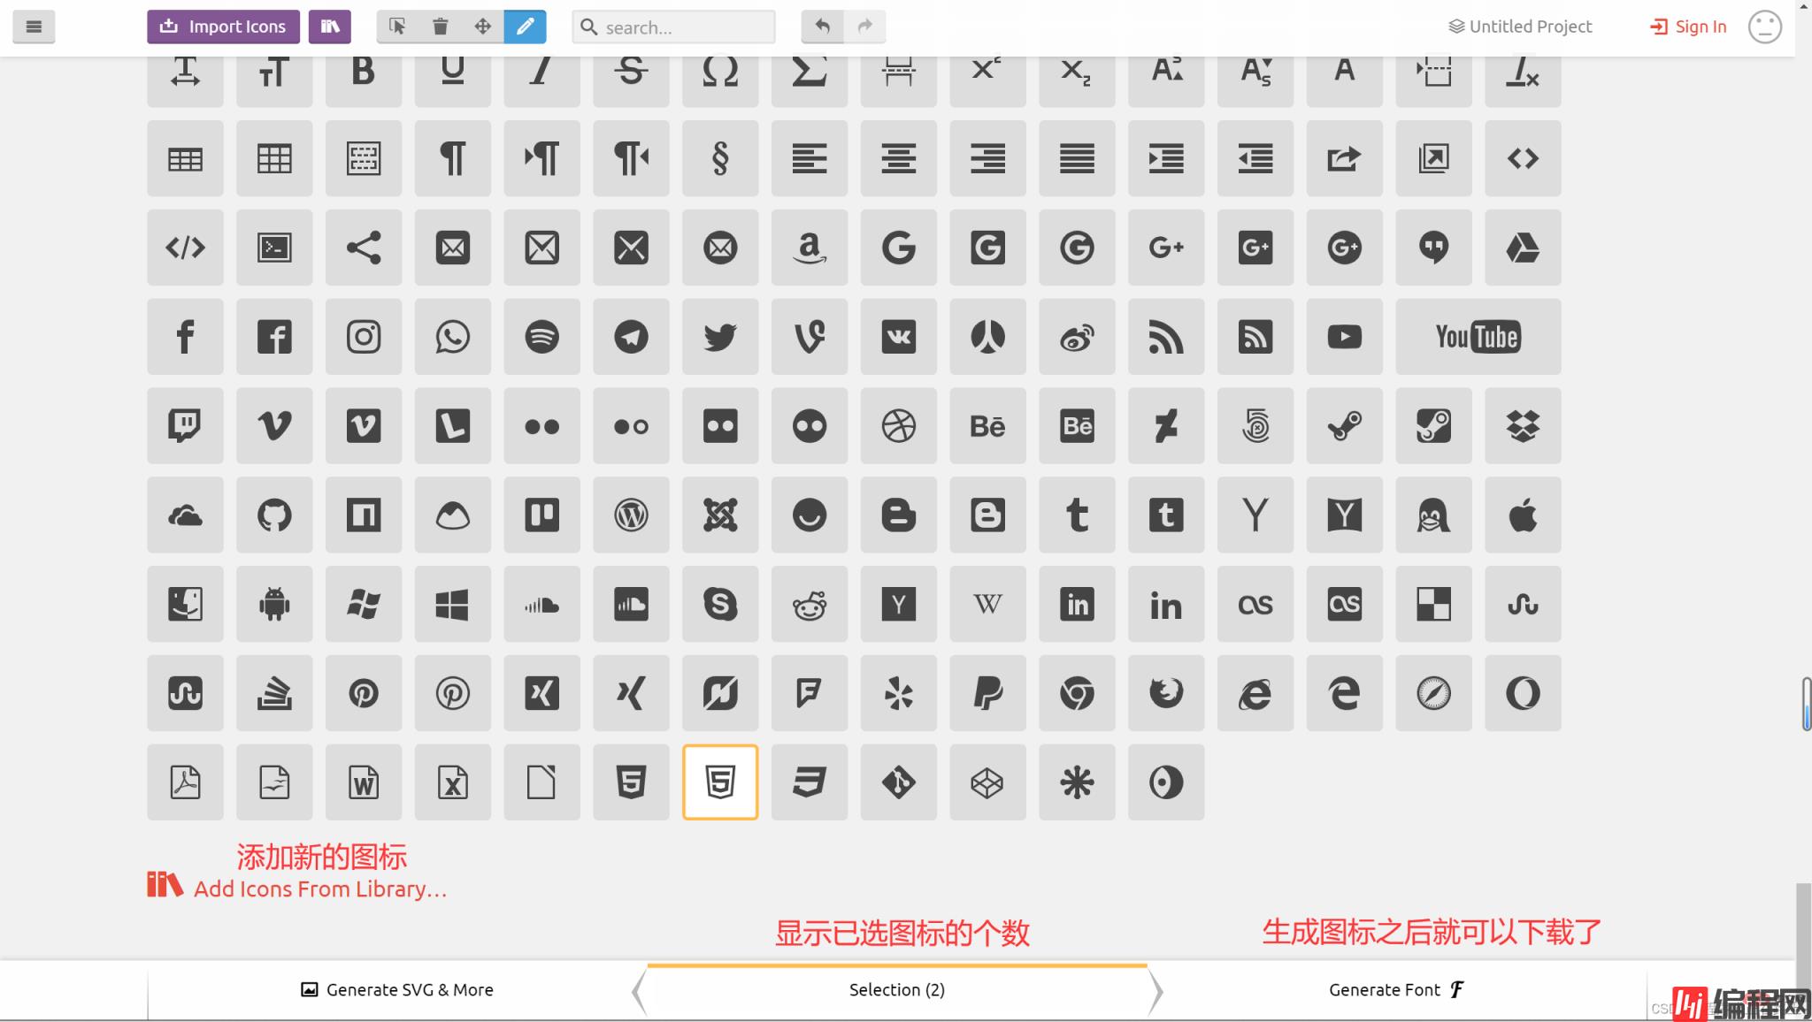Image resolution: width=1812 pixels, height=1022 pixels.
Task: Click the move/drag tool icon
Action: pyautogui.click(x=483, y=27)
